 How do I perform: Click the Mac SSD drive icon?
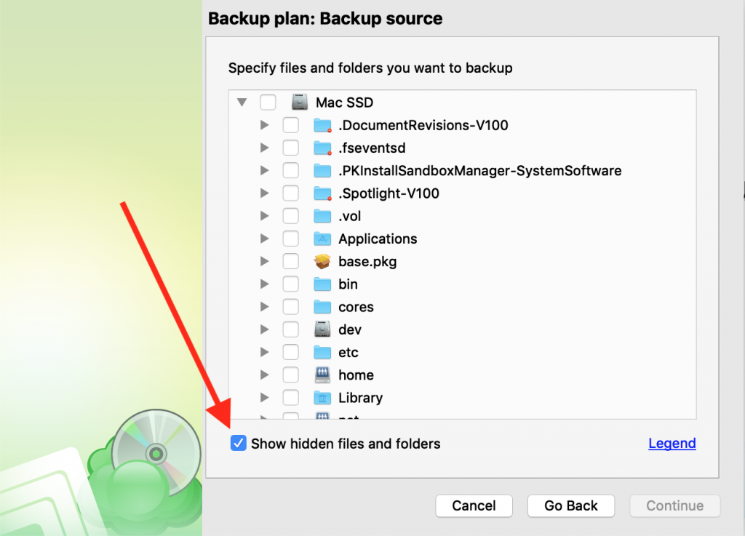click(x=299, y=102)
